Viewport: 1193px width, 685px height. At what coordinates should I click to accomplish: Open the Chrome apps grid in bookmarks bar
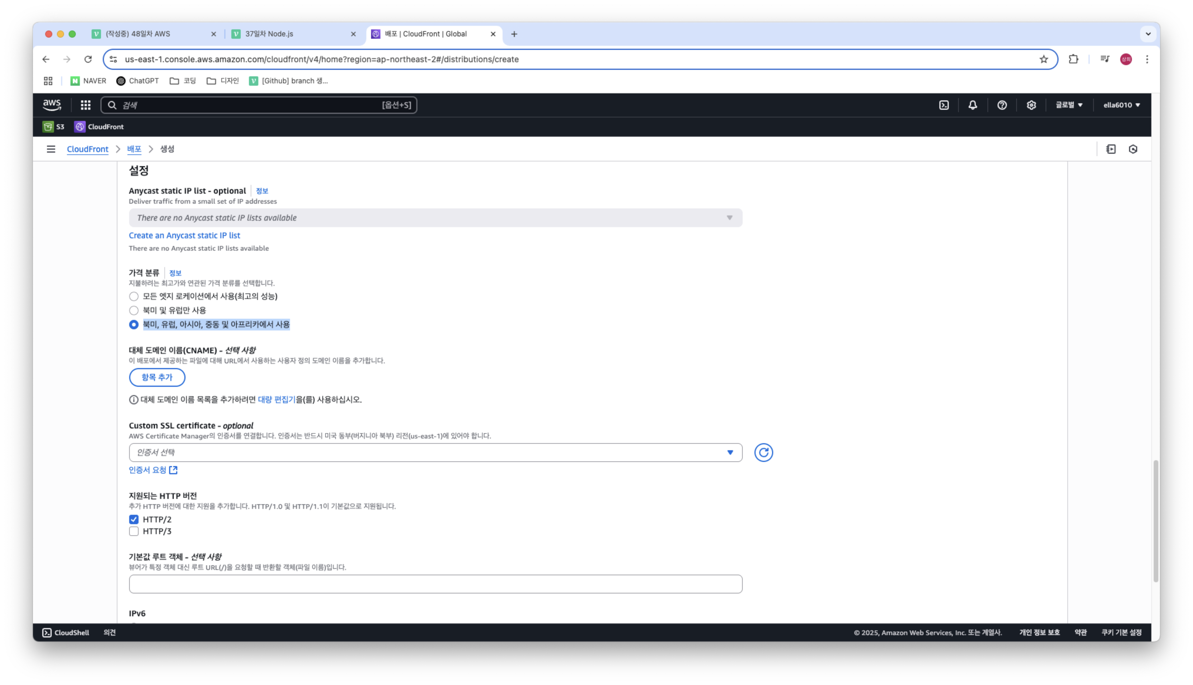point(48,81)
